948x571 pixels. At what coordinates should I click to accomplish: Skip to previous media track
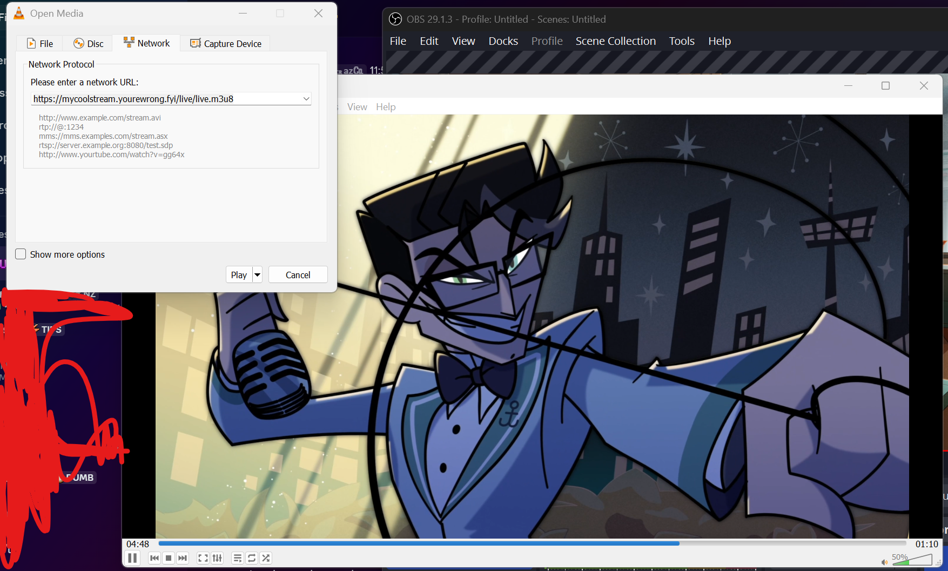pyautogui.click(x=154, y=558)
